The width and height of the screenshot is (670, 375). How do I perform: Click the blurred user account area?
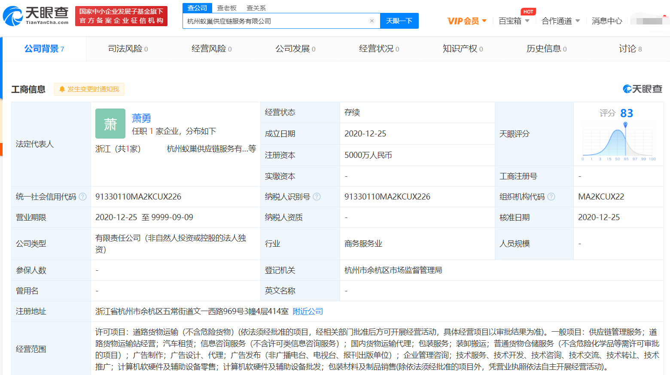point(649,21)
